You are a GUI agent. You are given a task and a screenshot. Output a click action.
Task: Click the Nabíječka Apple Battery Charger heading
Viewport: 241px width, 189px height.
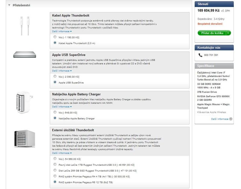[77, 94]
